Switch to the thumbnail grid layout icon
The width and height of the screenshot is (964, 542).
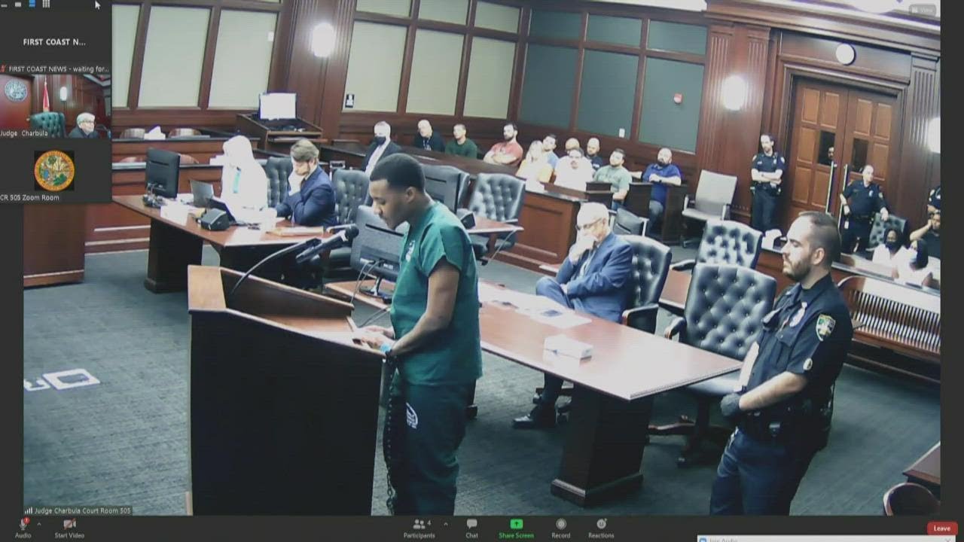46,5
